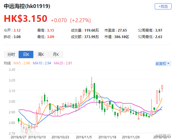The height and width of the screenshot is (140, 173).
Task: Click the 2019/11/5 date axis label
Action: pos(84,137)
